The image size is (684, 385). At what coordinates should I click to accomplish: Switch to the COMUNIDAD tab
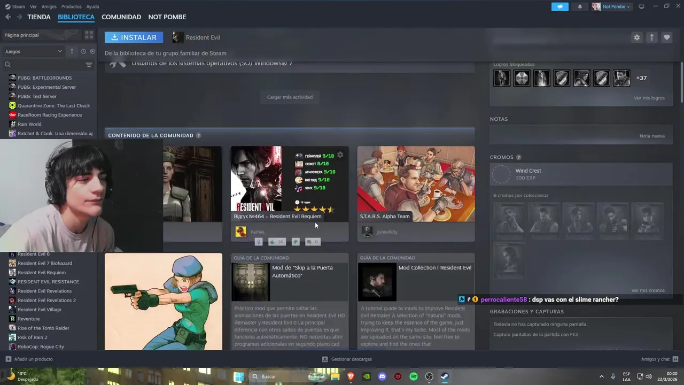pyautogui.click(x=121, y=17)
